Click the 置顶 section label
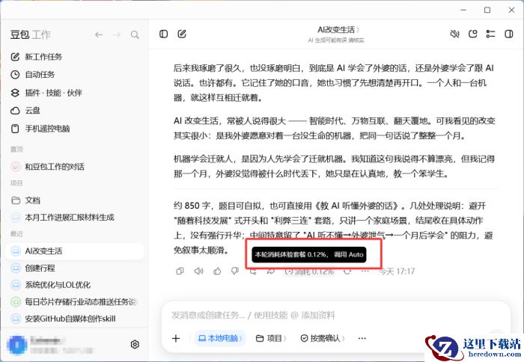Screen dimensions: 524x362 point(16,150)
